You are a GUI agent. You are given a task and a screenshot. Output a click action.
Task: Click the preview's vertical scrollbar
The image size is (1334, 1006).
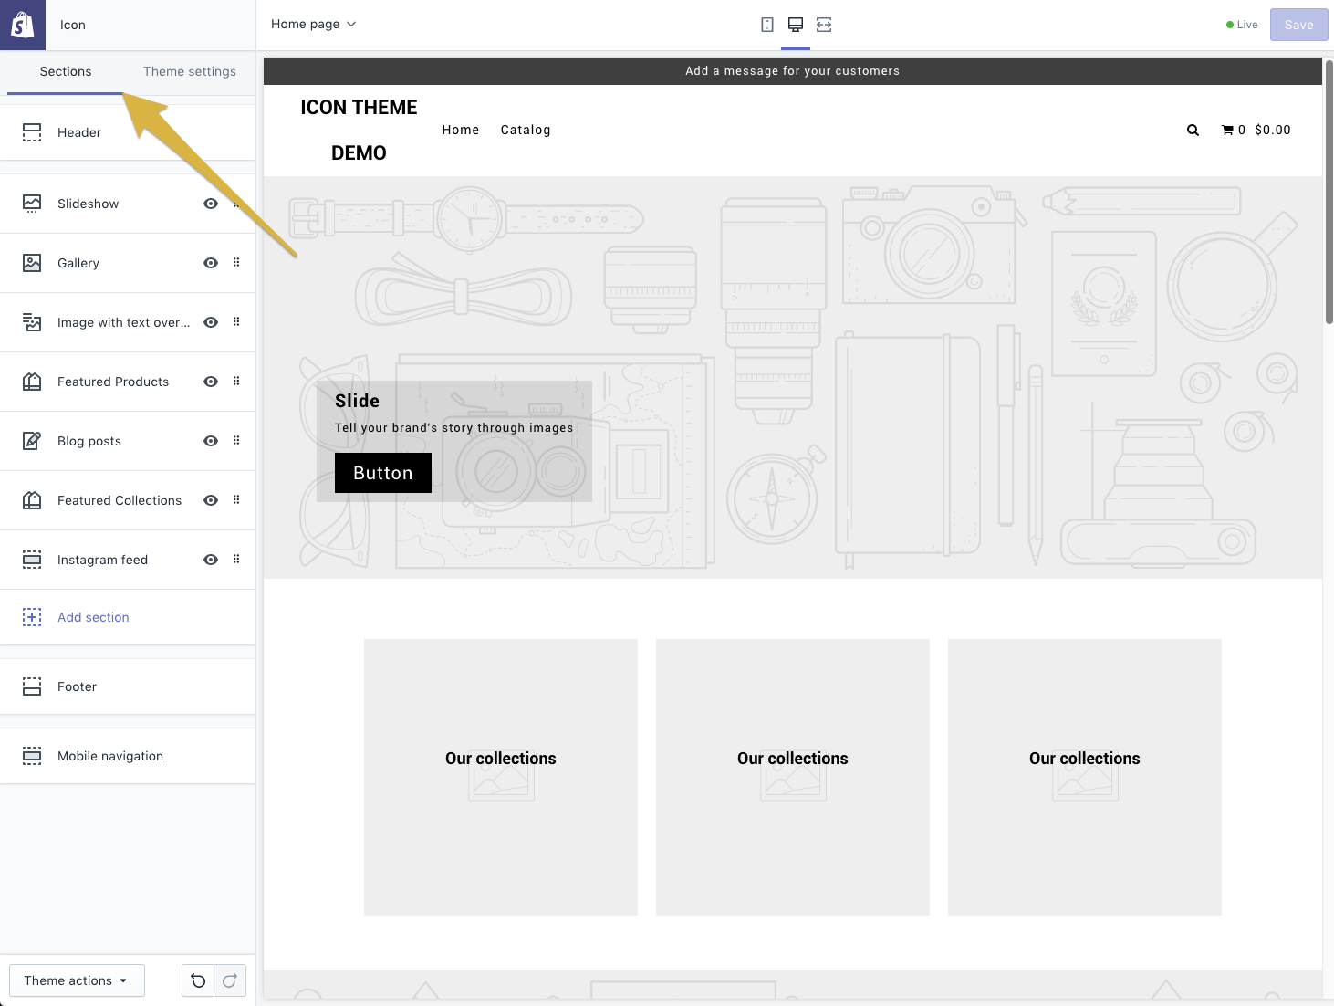pyautogui.click(x=1329, y=192)
